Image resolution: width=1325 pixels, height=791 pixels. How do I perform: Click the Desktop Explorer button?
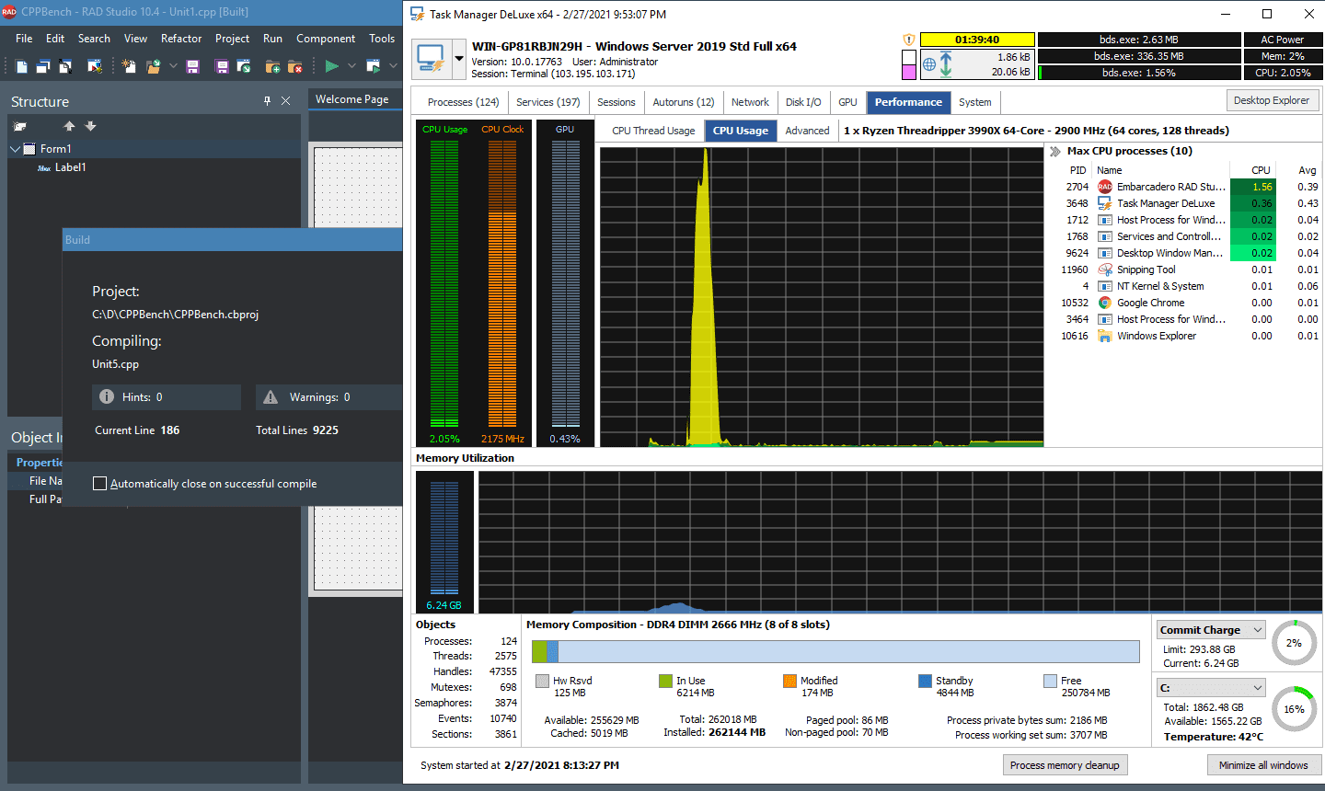[1272, 100]
